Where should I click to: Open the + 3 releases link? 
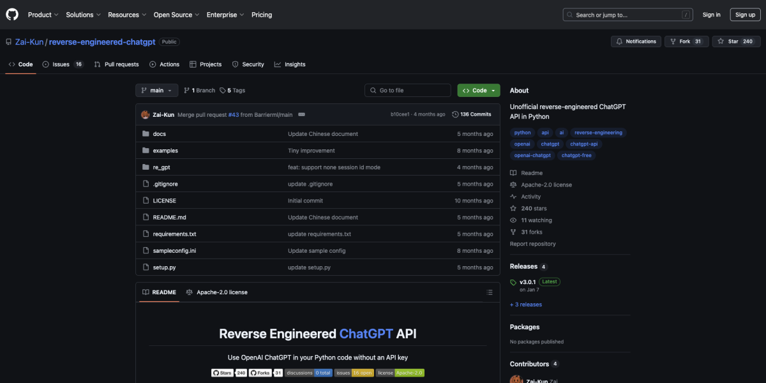tap(525, 304)
